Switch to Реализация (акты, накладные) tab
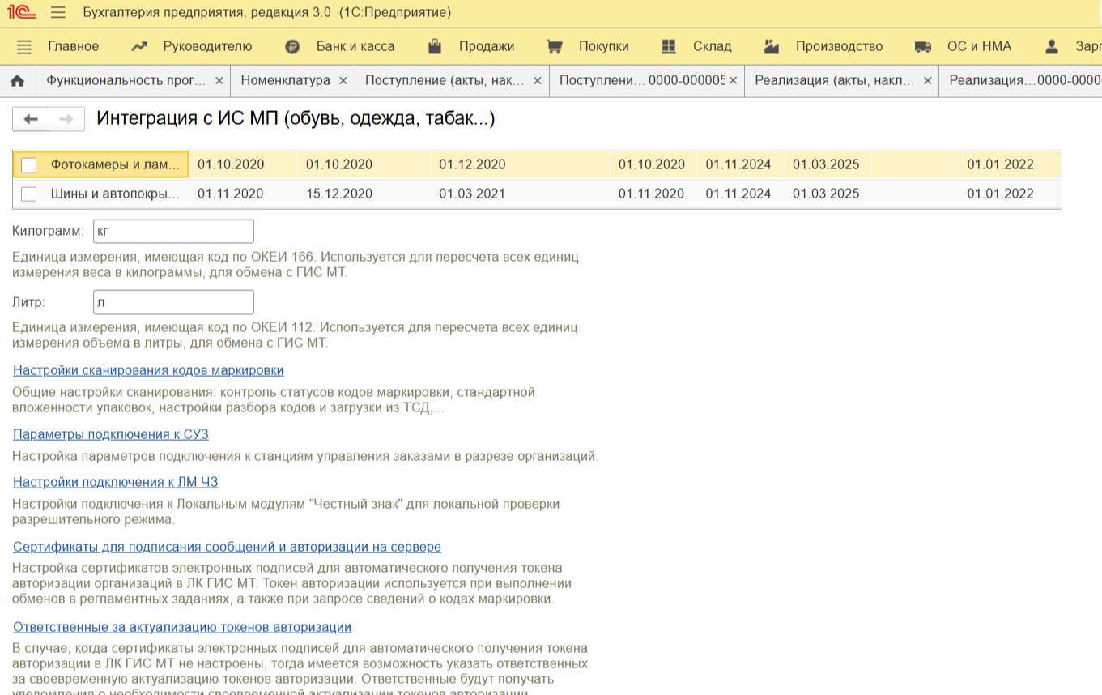1102x695 pixels. tap(834, 81)
